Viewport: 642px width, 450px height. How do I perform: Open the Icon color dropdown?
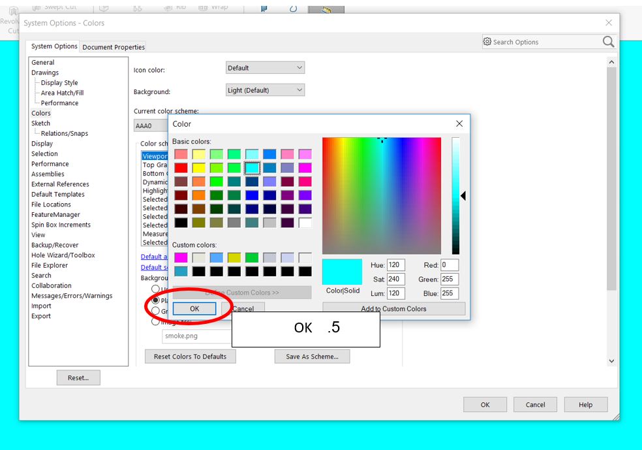(265, 68)
